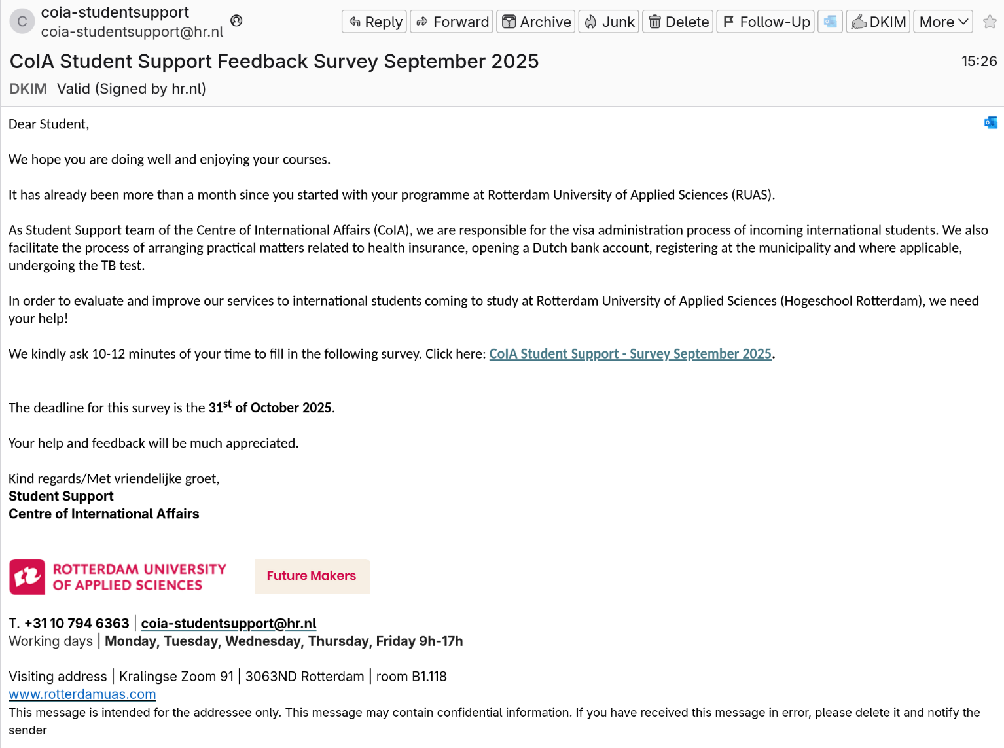Expand the More actions dropdown
The image size is (1004, 748).
943,22
